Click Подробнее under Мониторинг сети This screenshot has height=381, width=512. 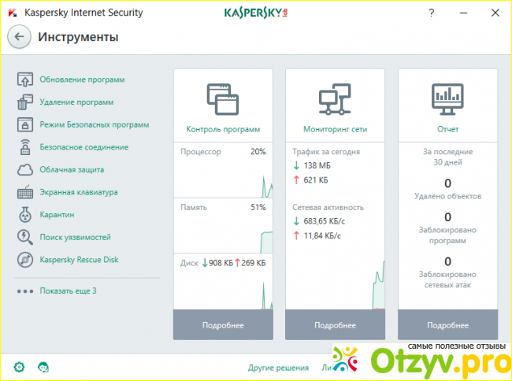[335, 325]
